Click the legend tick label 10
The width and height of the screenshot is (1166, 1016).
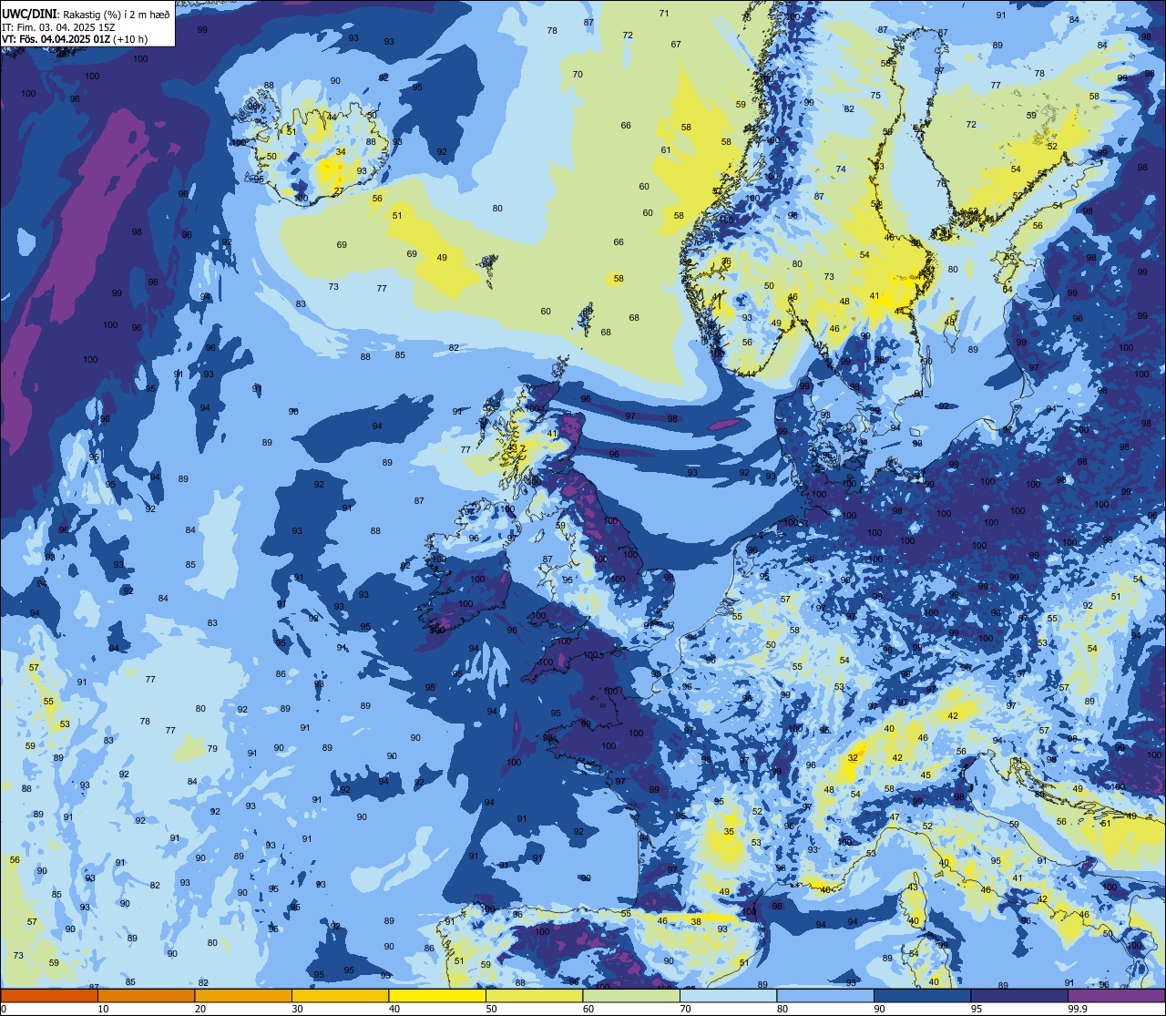click(x=104, y=1009)
